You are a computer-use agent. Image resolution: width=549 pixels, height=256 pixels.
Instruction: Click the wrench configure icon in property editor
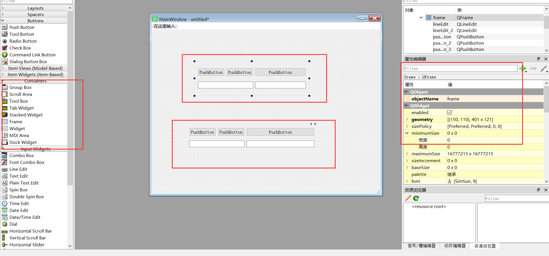[544, 69]
